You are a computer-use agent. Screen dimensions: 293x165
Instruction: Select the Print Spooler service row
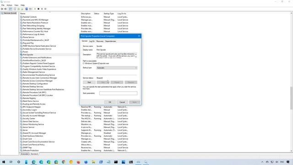coord(28,55)
